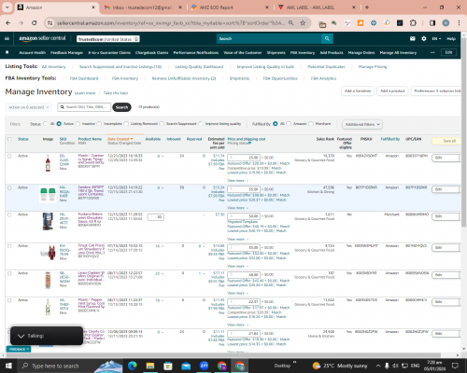Open Zoom from the taskbar
Screen dimensions: 467x373
point(204,366)
